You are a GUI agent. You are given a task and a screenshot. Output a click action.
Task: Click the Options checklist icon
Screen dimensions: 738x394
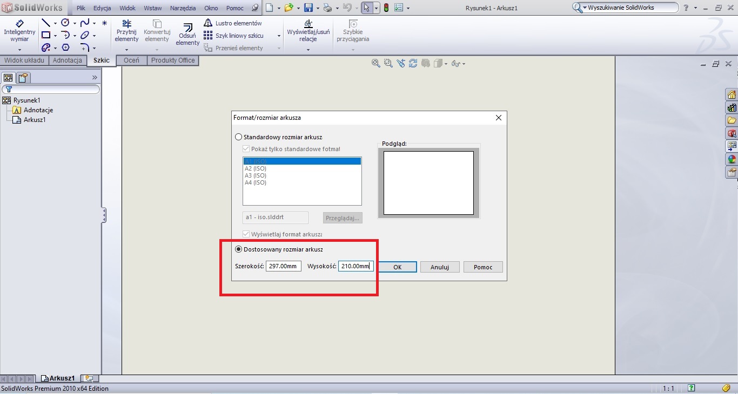tap(399, 8)
